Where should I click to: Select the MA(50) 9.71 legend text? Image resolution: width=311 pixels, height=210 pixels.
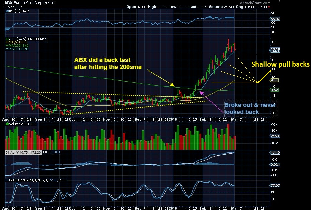(x=18, y=42)
